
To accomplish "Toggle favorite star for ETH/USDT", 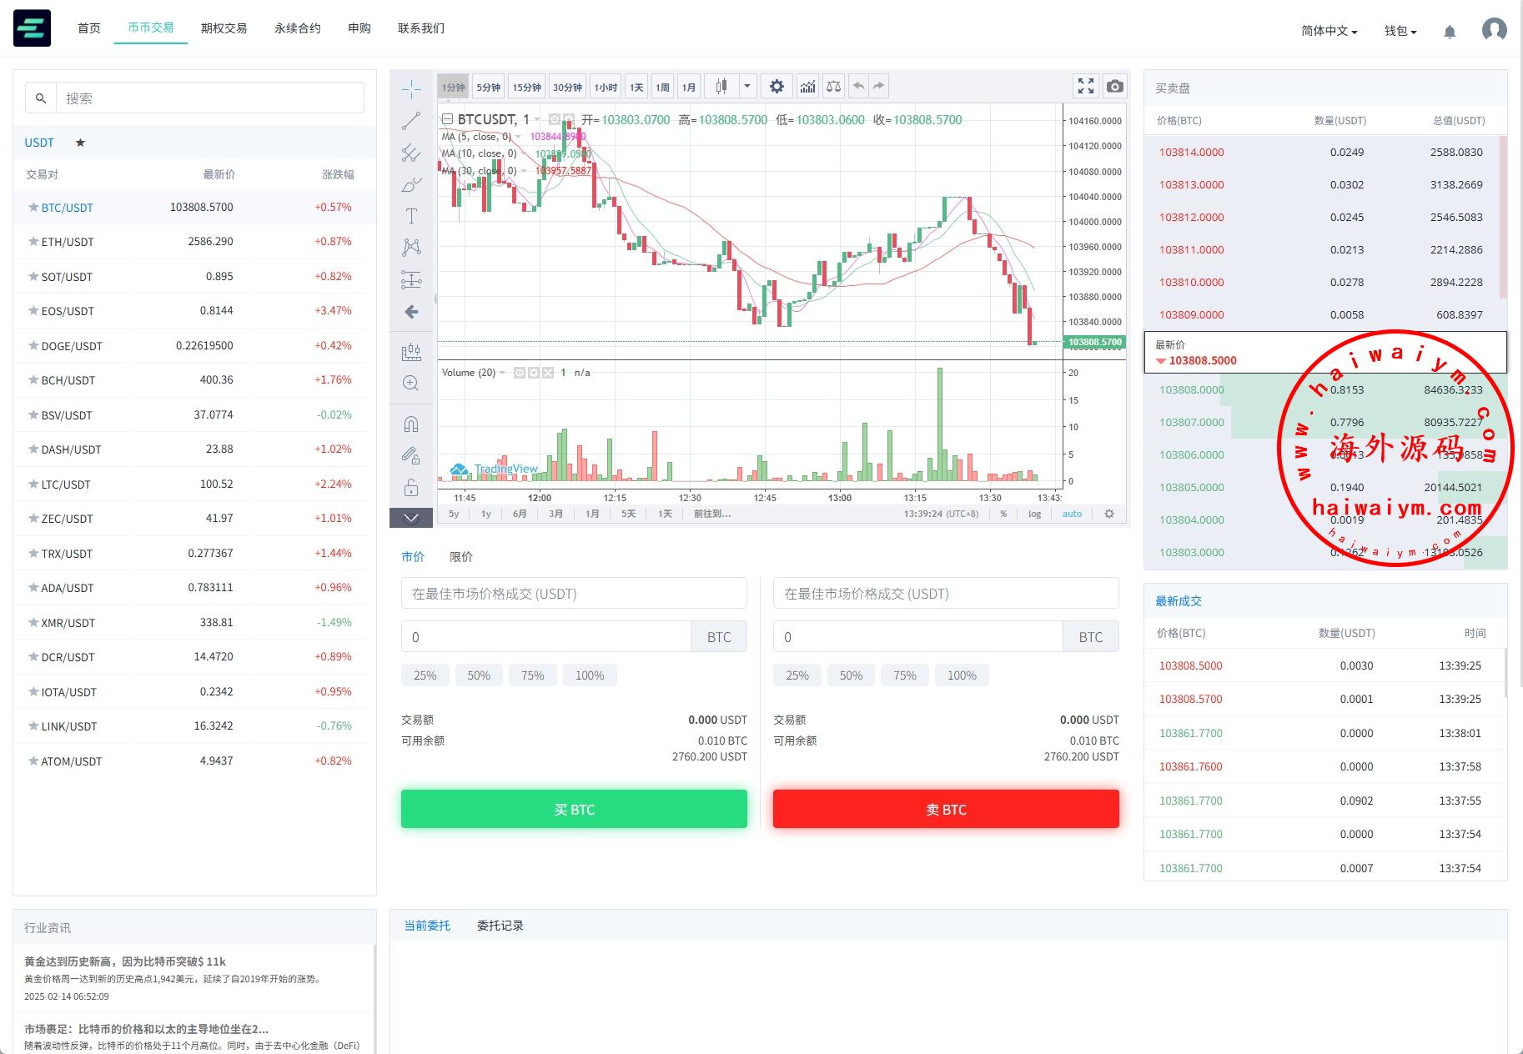I will click(x=33, y=242).
